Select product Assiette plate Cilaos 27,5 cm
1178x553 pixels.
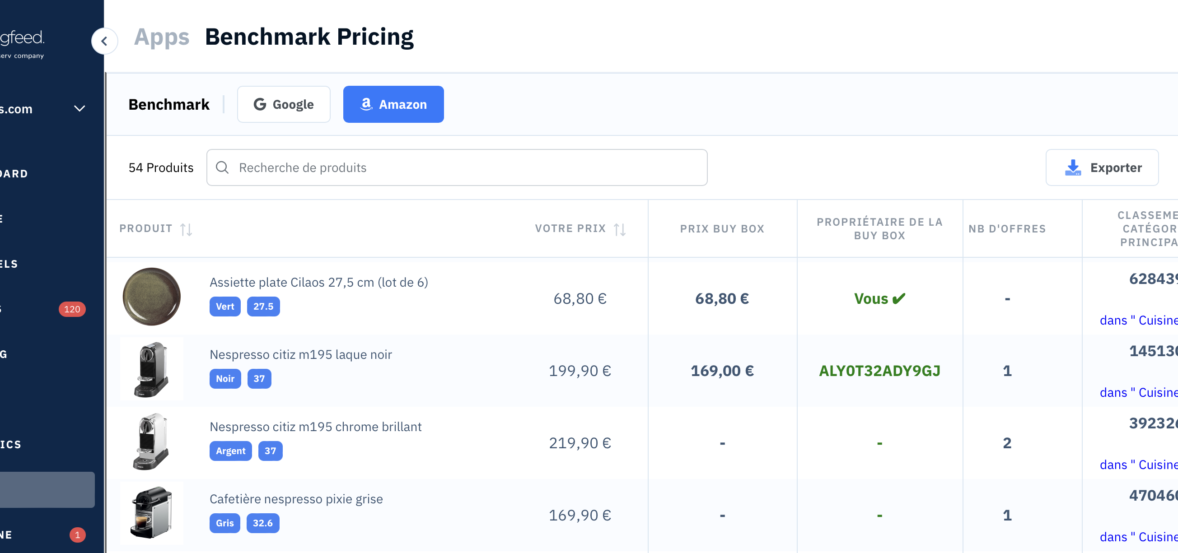[x=319, y=282]
